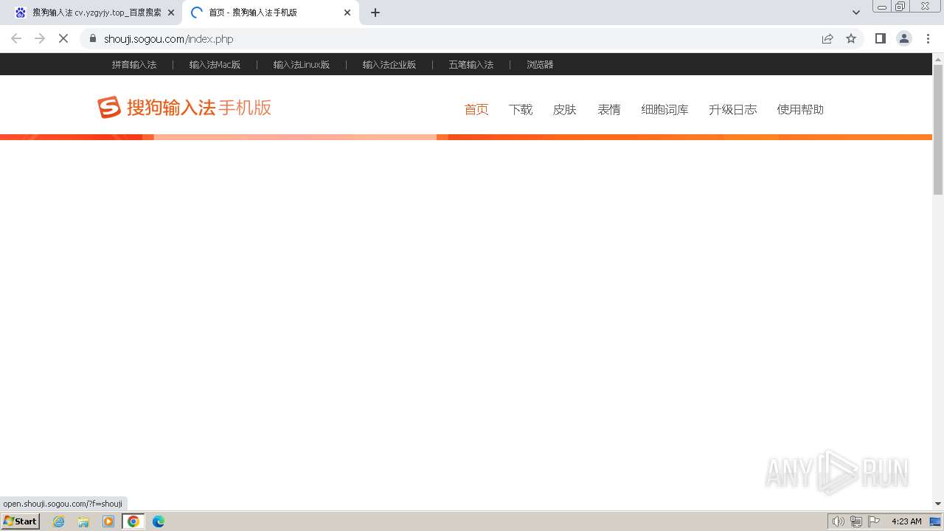Image resolution: width=944 pixels, height=531 pixels.
Task: Click the browser forward arrow
Action: tap(40, 38)
